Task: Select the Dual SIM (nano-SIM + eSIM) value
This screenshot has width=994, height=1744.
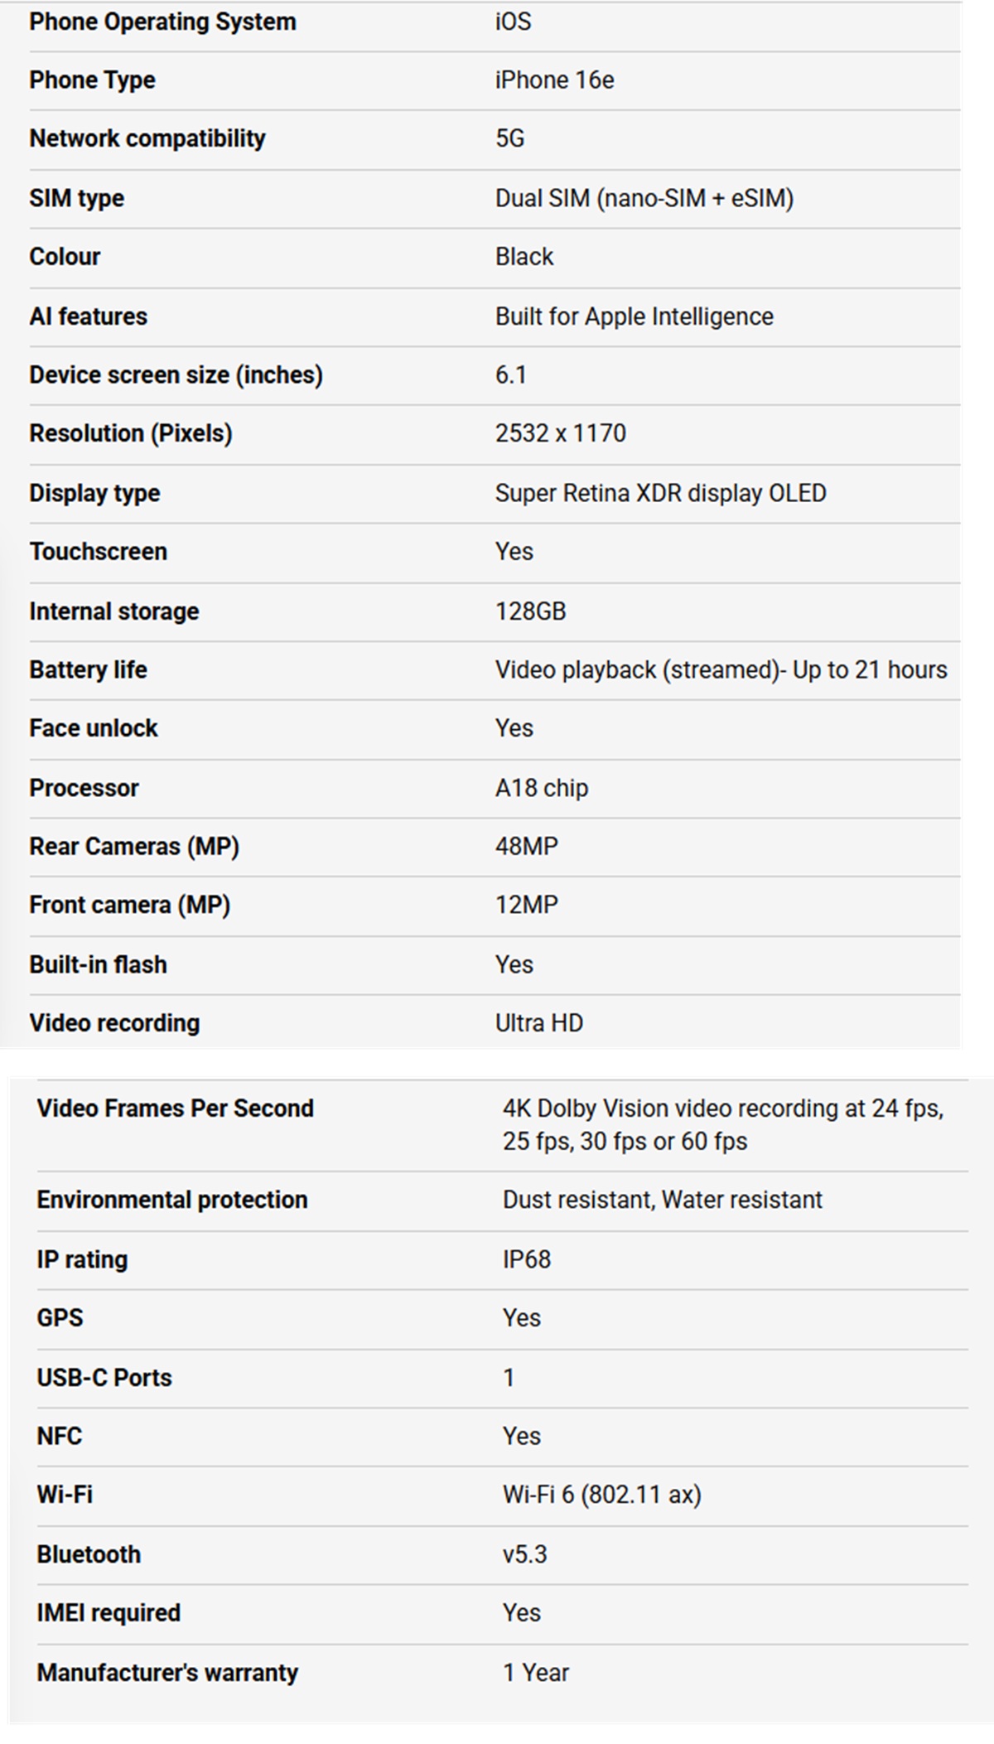Action: point(644,198)
